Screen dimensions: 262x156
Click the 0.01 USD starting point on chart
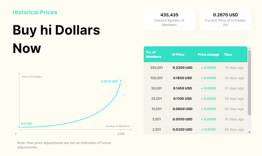tap(19, 127)
